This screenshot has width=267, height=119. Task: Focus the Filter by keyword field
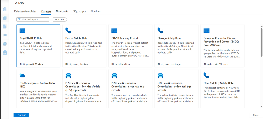click(33, 19)
